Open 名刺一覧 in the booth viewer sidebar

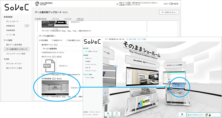88,68
